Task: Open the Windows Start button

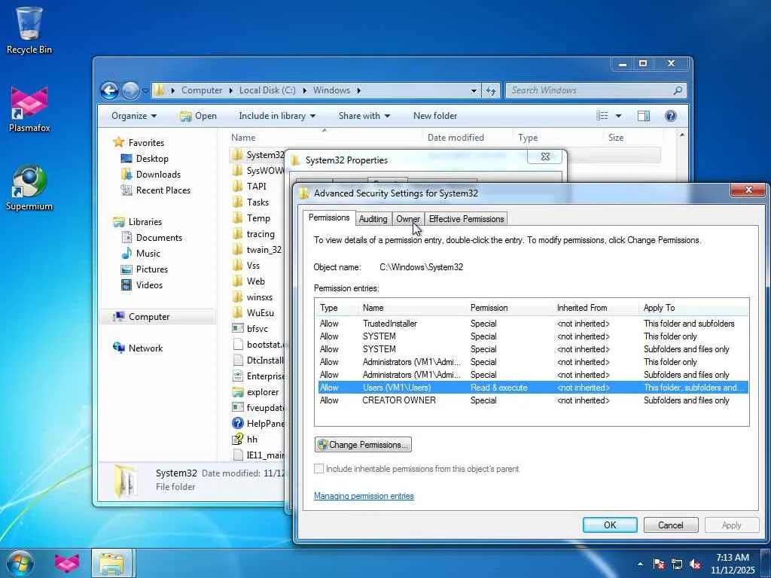Action: point(20,563)
